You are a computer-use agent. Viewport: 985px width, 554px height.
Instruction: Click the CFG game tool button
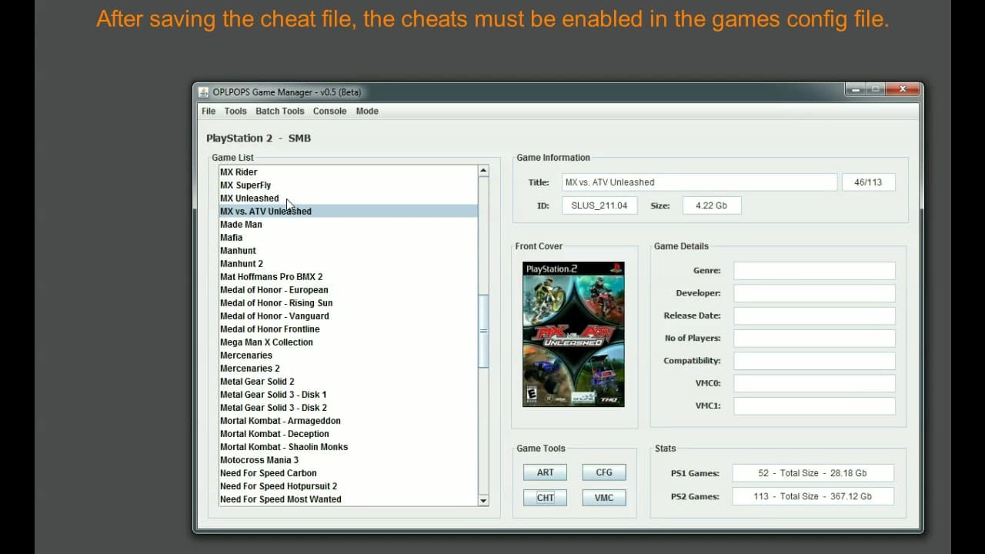pos(604,472)
